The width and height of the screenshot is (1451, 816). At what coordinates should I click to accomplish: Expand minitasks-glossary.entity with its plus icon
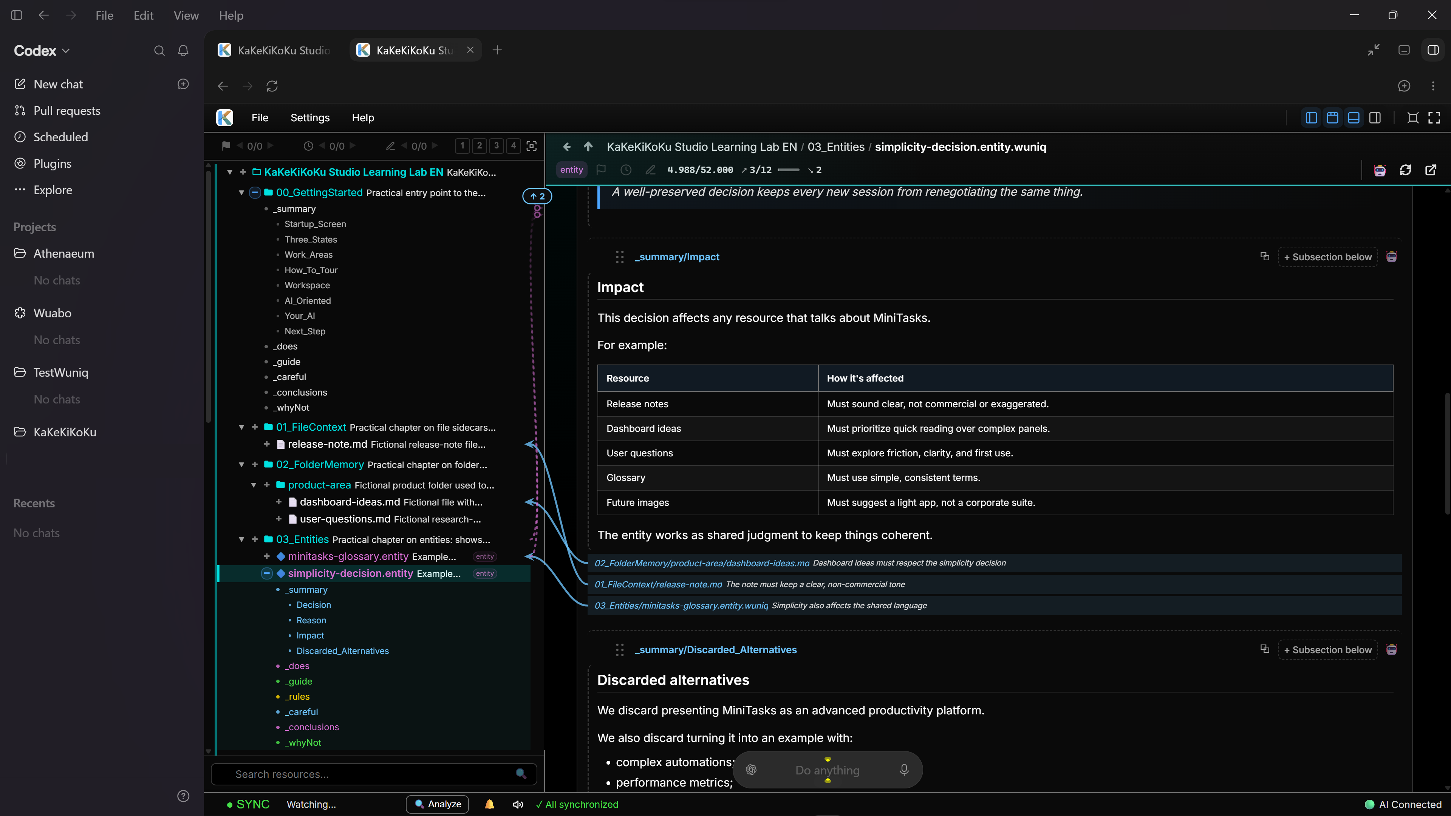tap(267, 556)
